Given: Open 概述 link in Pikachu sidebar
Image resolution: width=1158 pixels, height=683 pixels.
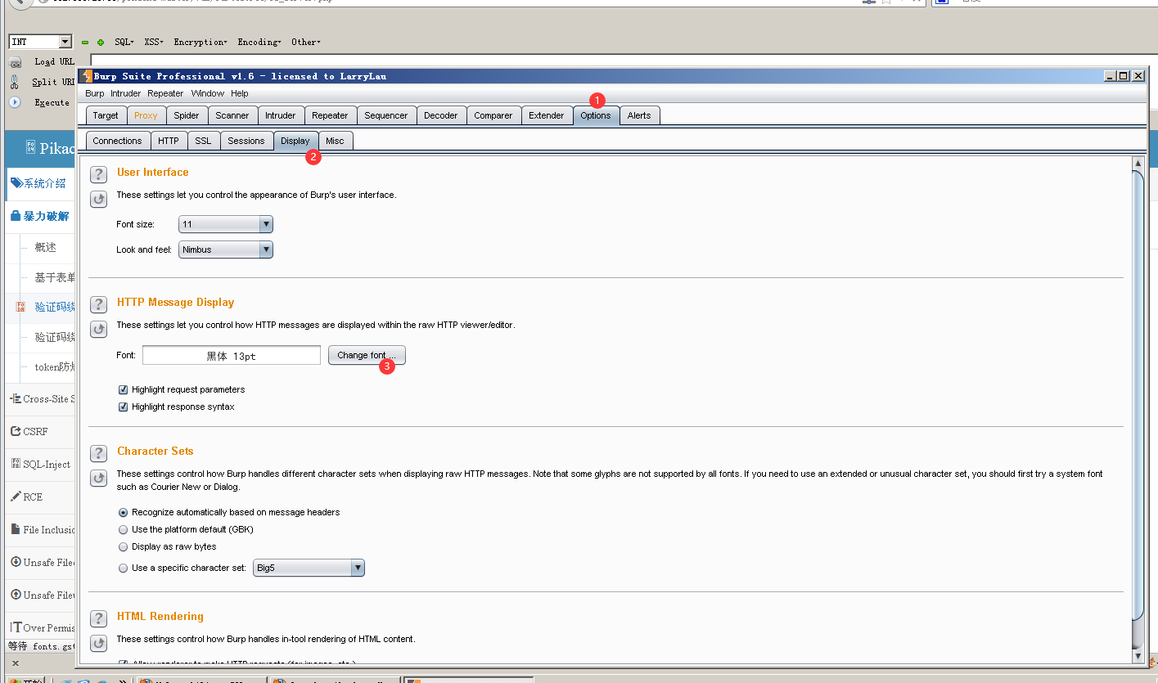Looking at the screenshot, I should 46,247.
